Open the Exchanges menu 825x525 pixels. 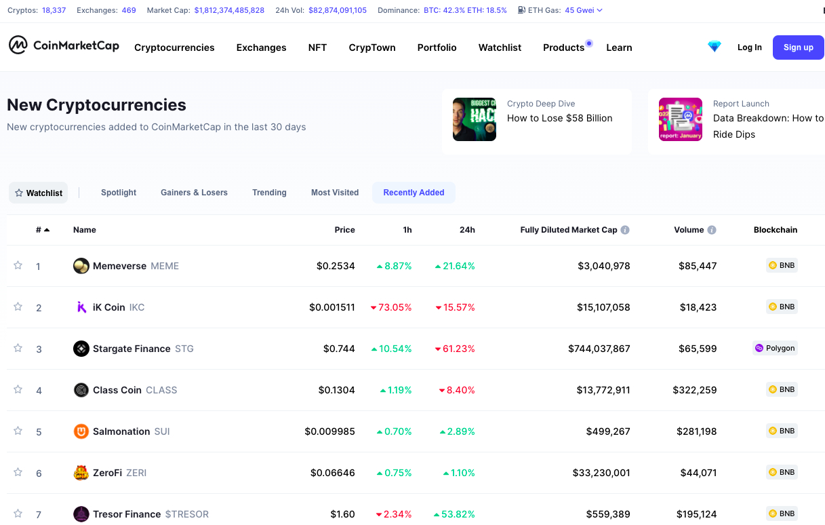point(261,47)
